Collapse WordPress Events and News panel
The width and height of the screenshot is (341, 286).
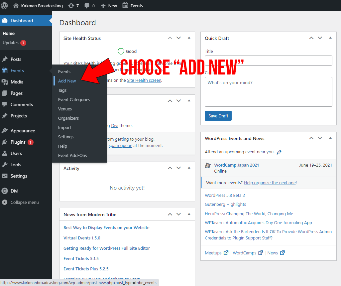330,138
